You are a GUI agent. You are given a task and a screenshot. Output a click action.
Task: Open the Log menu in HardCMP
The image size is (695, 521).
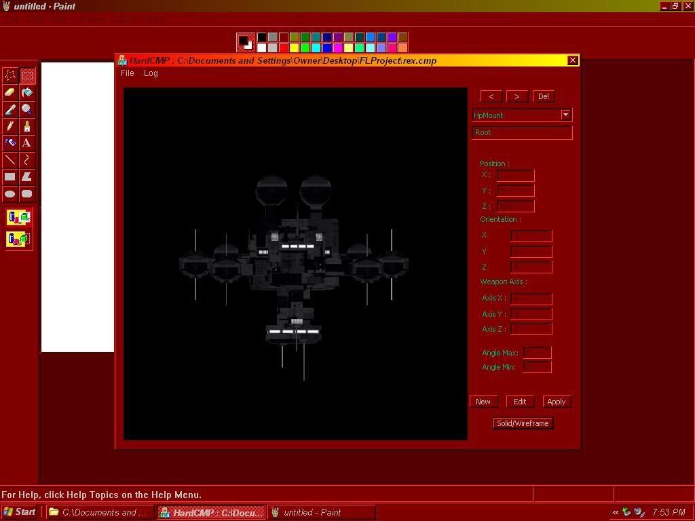tap(151, 73)
